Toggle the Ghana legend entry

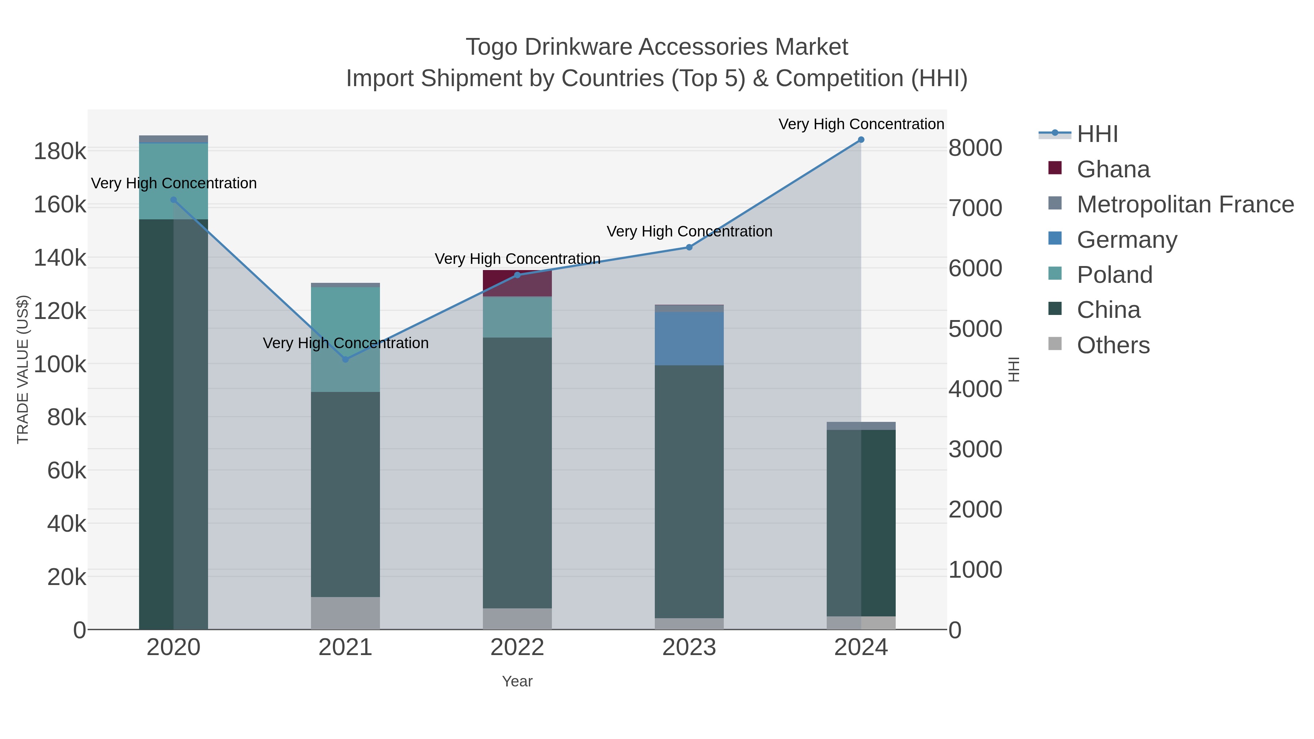coord(1099,169)
